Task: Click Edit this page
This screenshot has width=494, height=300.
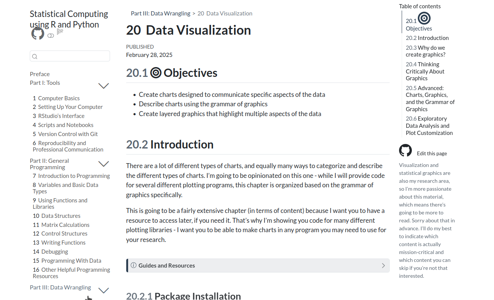Action: click(x=432, y=153)
